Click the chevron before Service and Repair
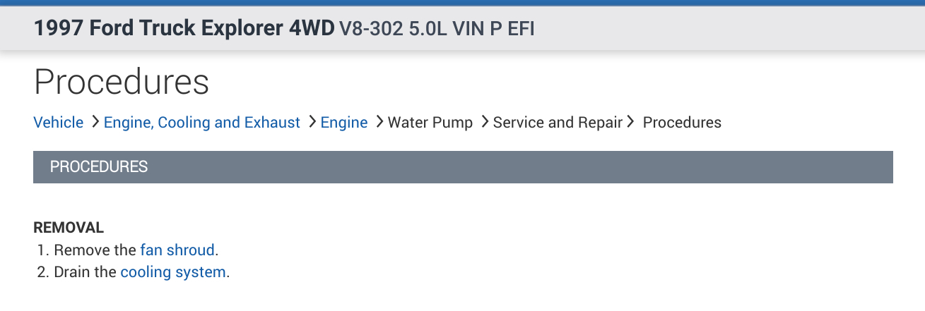This screenshot has width=925, height=311. pos(485,123)
